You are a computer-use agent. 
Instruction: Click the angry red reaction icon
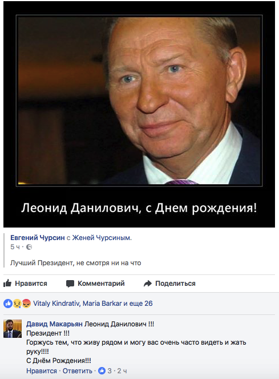(x=26, y=304)
